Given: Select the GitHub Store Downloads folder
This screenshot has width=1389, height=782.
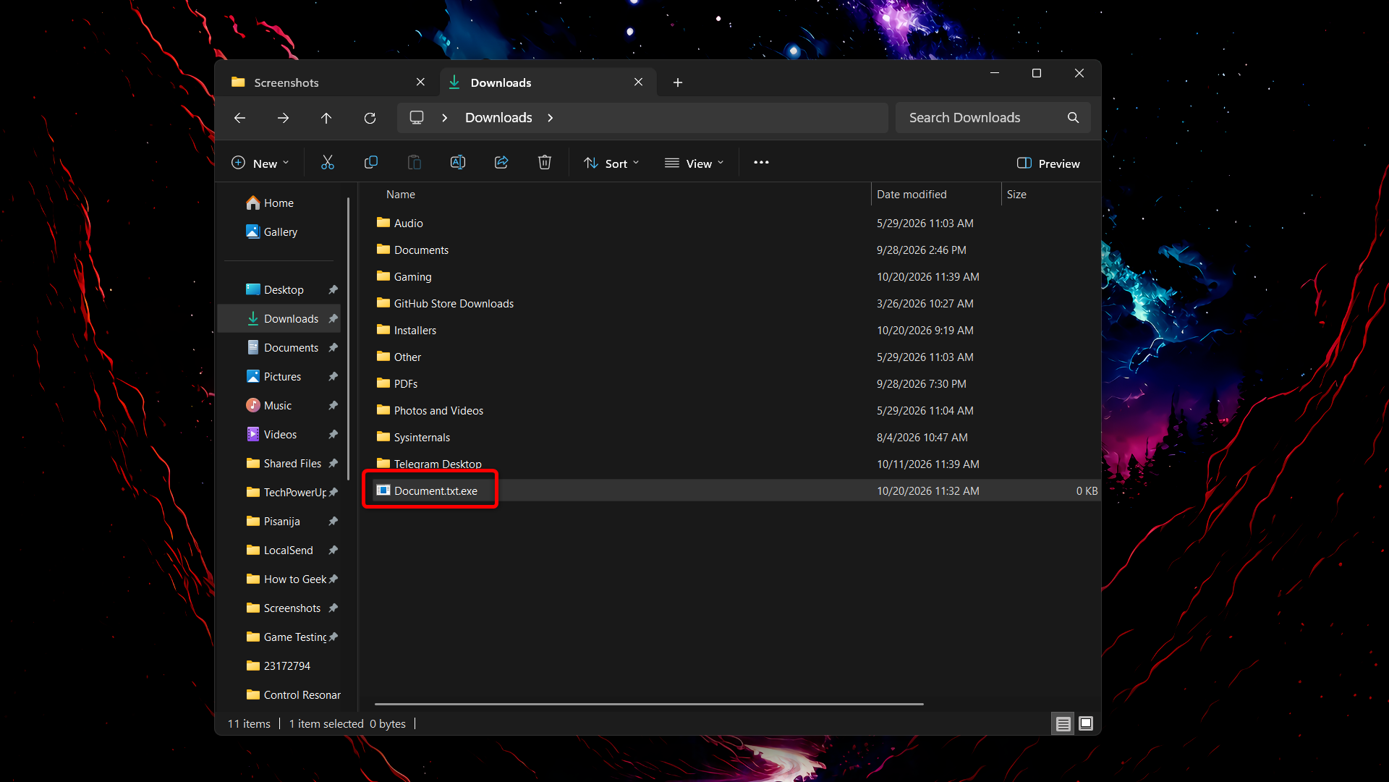Looking at the screenshot, I should [454, 304].
